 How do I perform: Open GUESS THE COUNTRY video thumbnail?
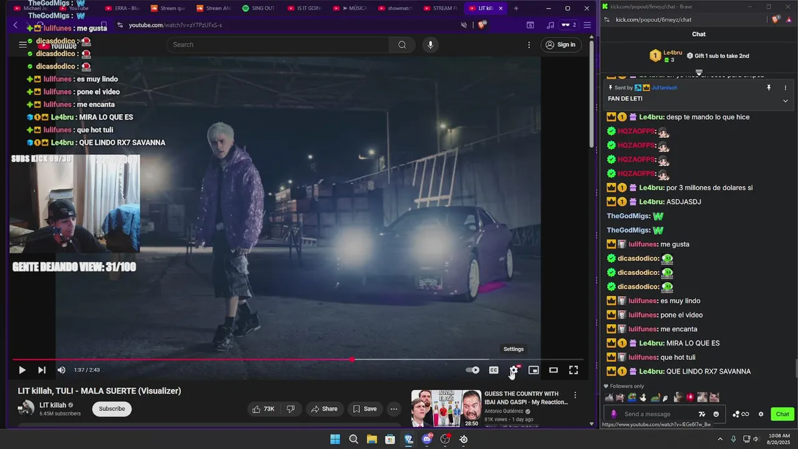[446, 408]
